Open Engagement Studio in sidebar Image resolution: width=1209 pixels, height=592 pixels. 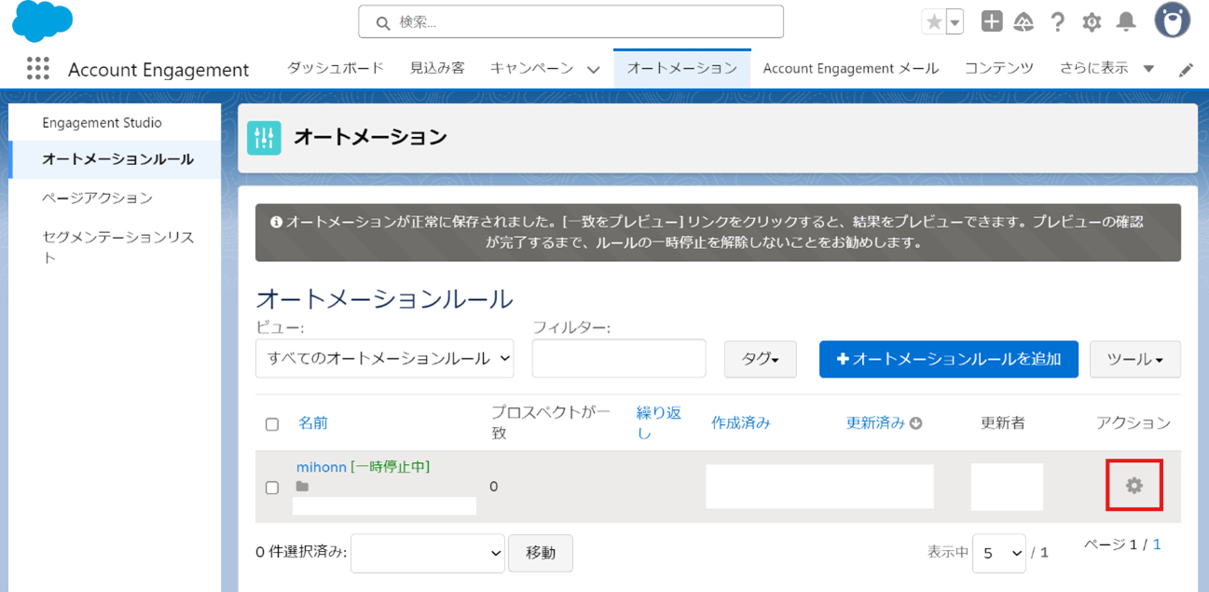click(x=102, y=122)
